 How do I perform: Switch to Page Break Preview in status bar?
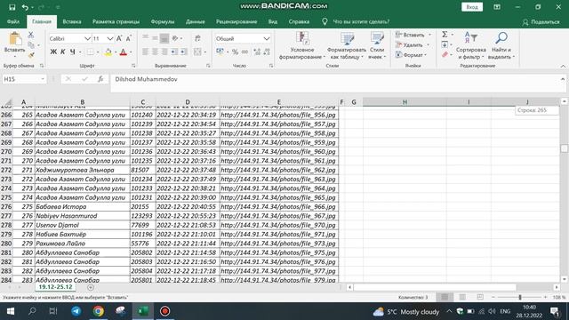(480, 297)
